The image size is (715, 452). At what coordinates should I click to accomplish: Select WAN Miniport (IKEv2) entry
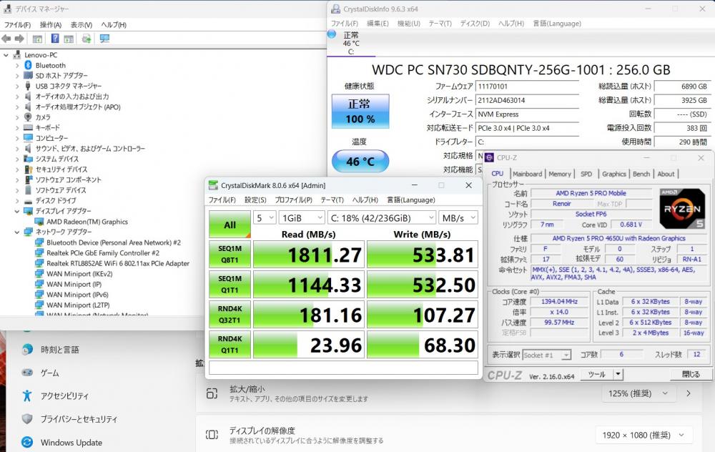point(79,274)
